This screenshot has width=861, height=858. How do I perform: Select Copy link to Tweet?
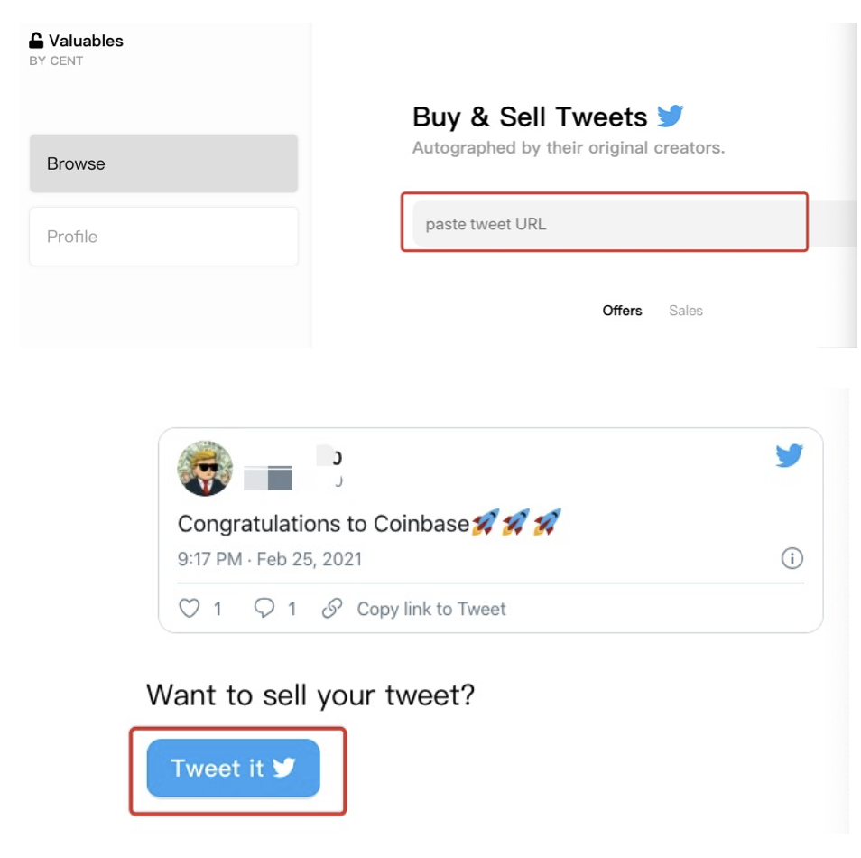(x=430, y=609)
